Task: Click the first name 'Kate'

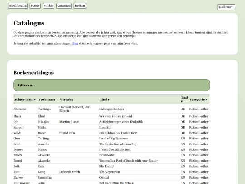Action: pyautogui.click(x=41, y=166)
